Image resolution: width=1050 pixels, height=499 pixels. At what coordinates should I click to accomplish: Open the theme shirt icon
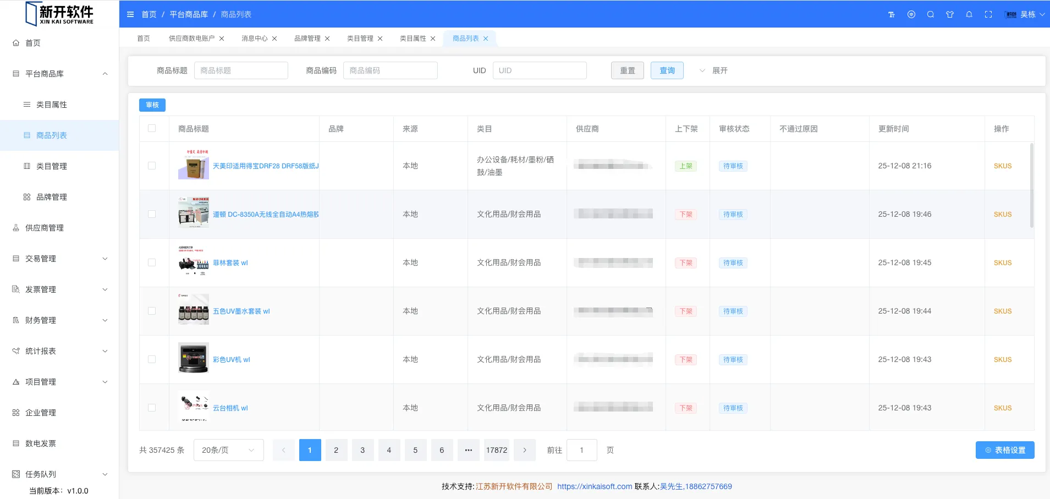(x=950, y=14)
